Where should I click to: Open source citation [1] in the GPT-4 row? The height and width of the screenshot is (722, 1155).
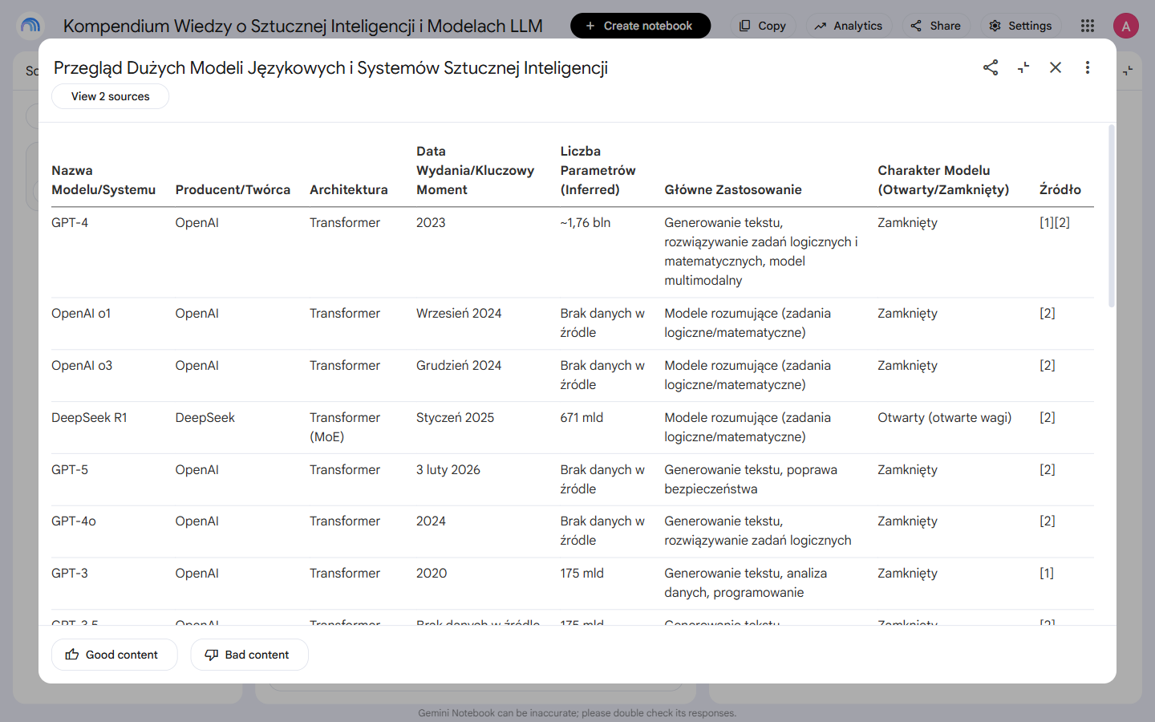click(1047, 222)
